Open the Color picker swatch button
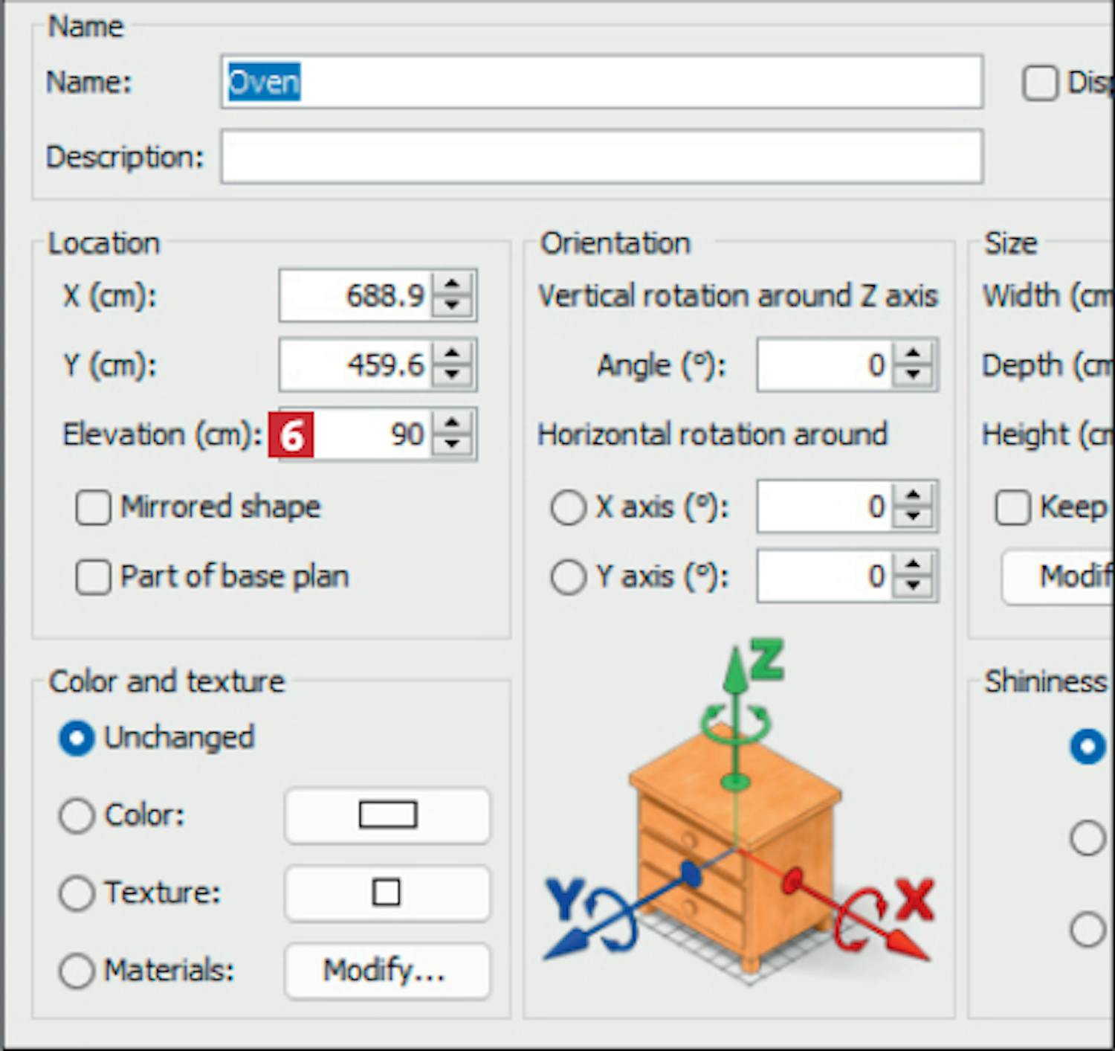Image resolution: width=1115 pixels, height=1051 pixels. (x=387, y=815)
